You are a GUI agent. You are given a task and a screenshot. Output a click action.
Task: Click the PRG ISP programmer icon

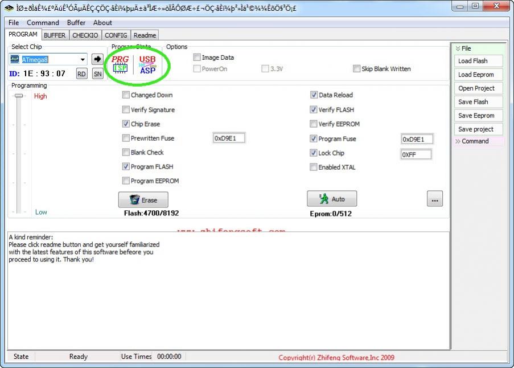[120, 64]
